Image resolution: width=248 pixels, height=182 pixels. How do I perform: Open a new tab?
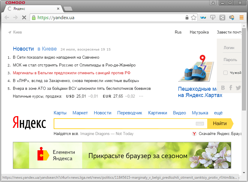click(x=68, y=9)
